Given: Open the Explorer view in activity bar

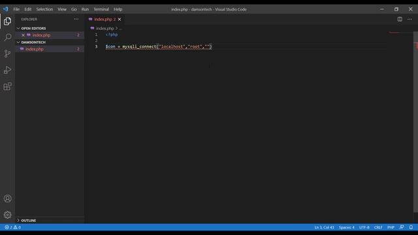Looking at the screenshot, I should pyautogui.click(x=7, y=22).
